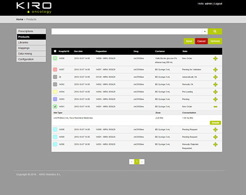The image size is (246, 195).
Task: Expand the Viaflo Baxter glucose row with plus
Action: pyautogui.click(x=215, y=58)
